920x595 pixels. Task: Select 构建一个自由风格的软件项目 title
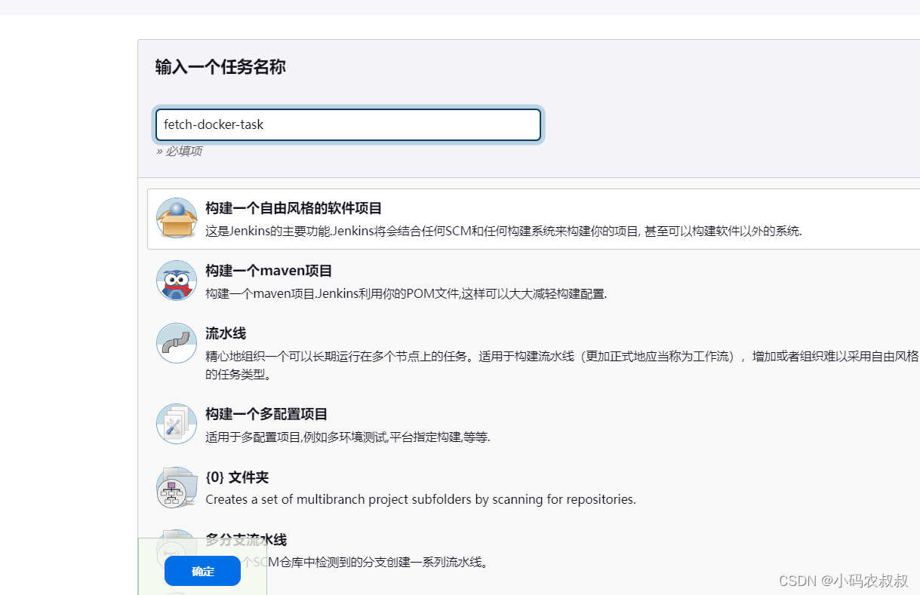(x=294, y=208)
